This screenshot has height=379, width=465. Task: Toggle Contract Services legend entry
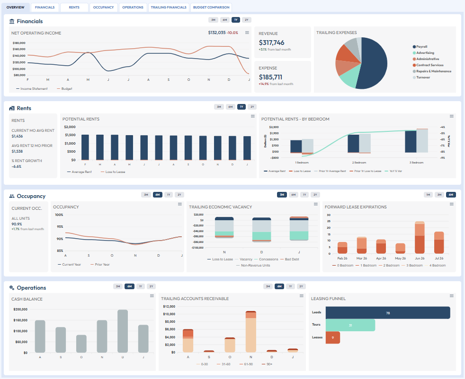tap(428, 65)
